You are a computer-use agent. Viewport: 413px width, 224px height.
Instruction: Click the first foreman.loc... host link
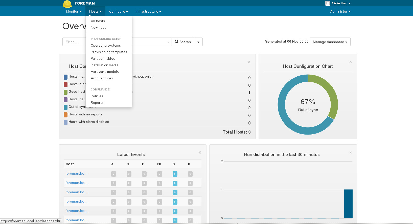click(x=77, y=173)
